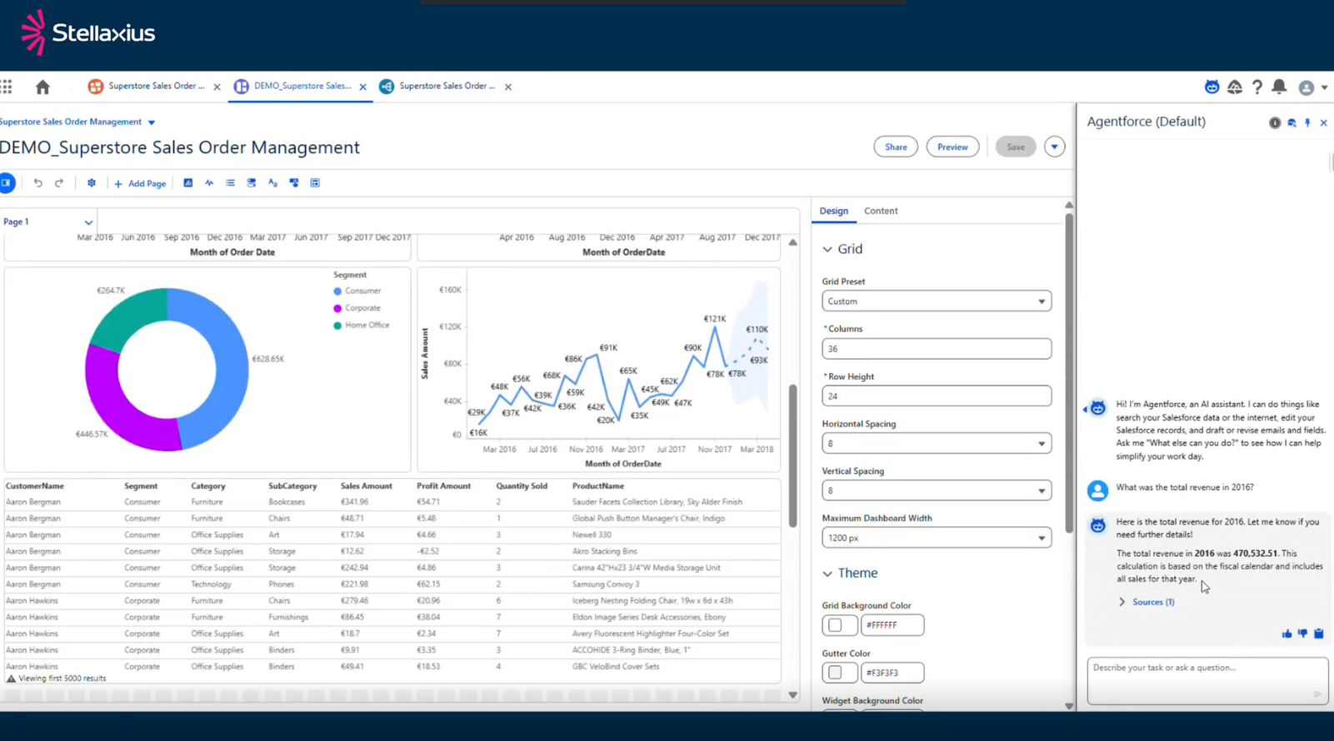Screen dimensions: 1334x741
Task: Toggle the Consumer segment in legend
Action: (x=362, y=291)
